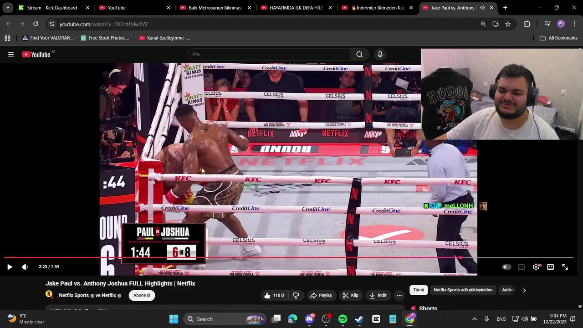This screenshot has height=328, width=583.
Task: Open Chrome media controls icon
Action: pyautogui.click(x=547, y=24)
